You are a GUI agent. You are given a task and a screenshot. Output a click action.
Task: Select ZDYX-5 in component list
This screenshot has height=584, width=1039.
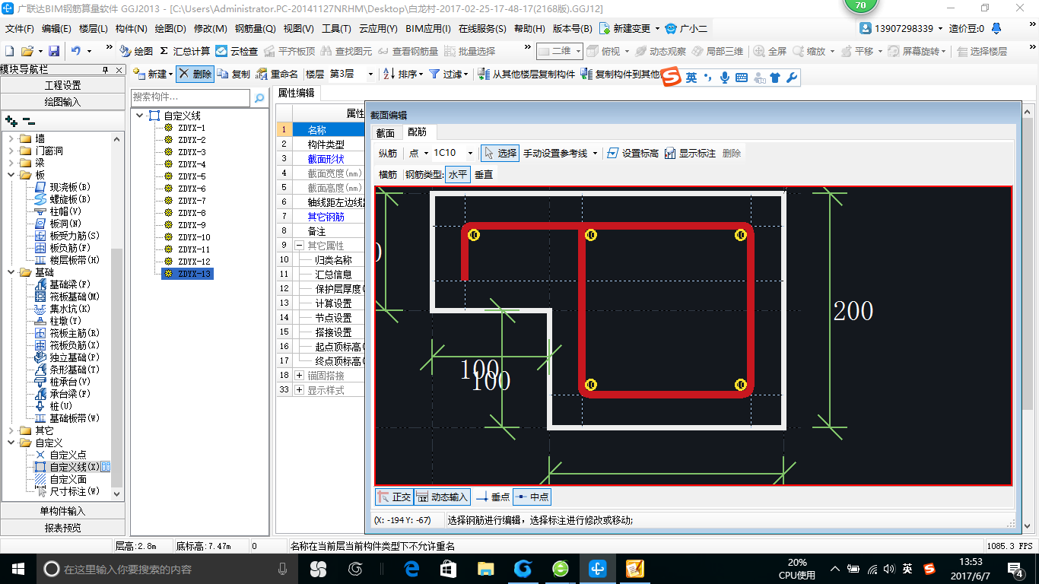tap(192, 176)
